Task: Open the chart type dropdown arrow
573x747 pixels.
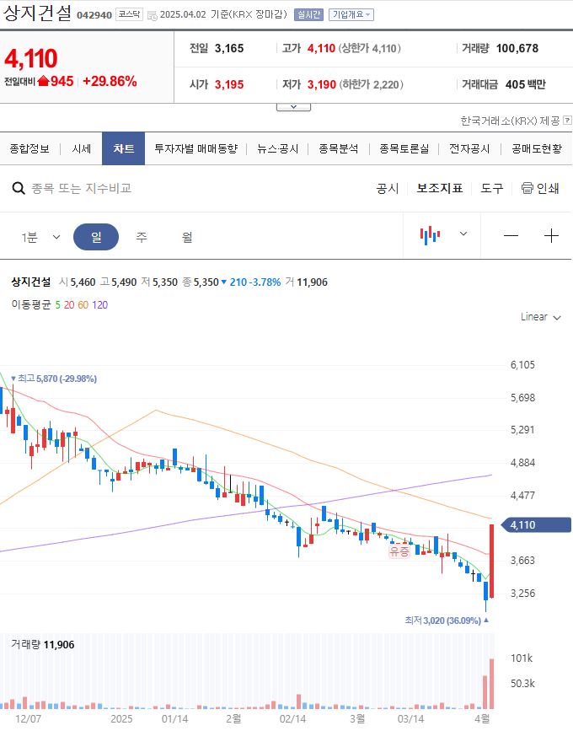Action: (463, 234)
